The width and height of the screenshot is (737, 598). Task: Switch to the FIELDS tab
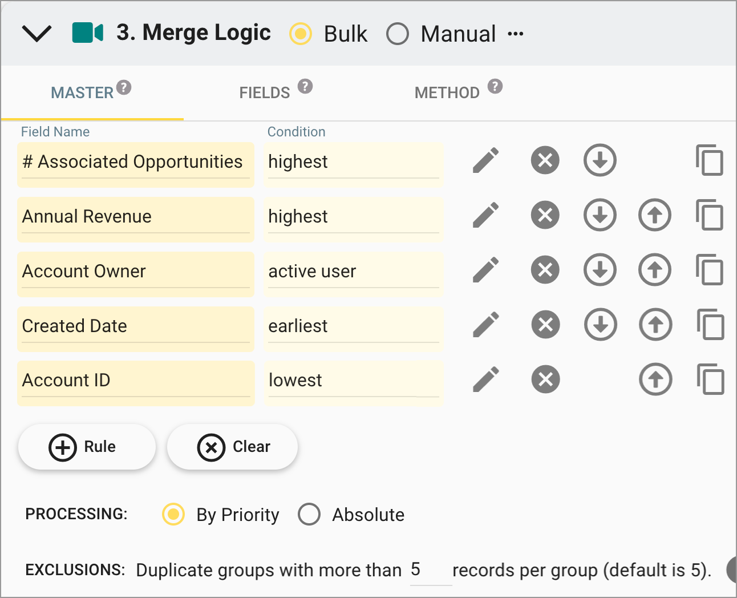pyautogui.click(x=264, y=92)
